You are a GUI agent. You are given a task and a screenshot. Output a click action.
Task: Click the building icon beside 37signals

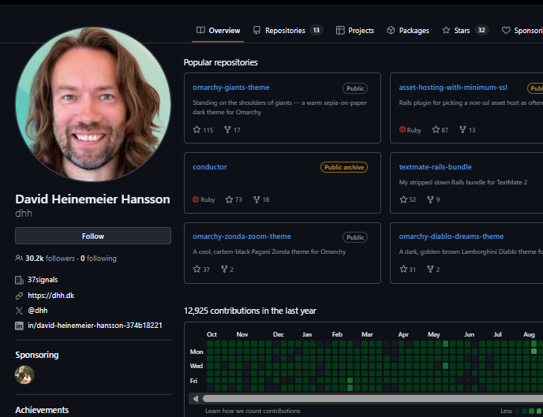[x=19, y=280]
